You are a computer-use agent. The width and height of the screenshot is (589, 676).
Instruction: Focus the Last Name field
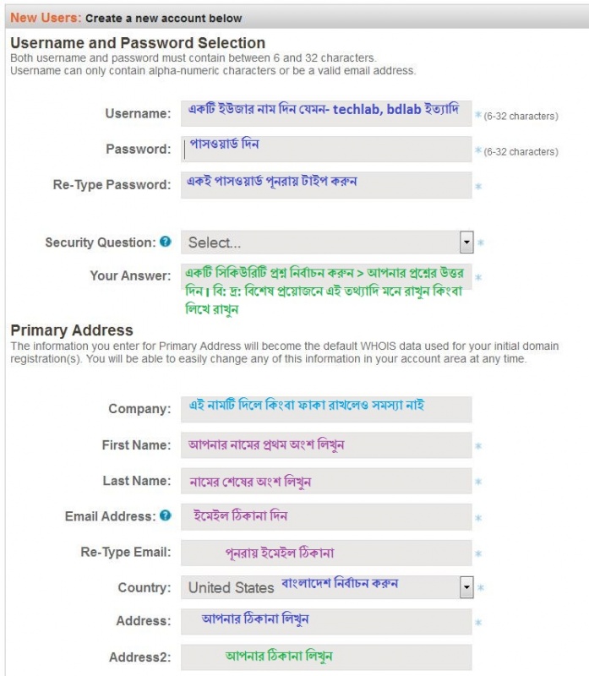click(325, 481)
